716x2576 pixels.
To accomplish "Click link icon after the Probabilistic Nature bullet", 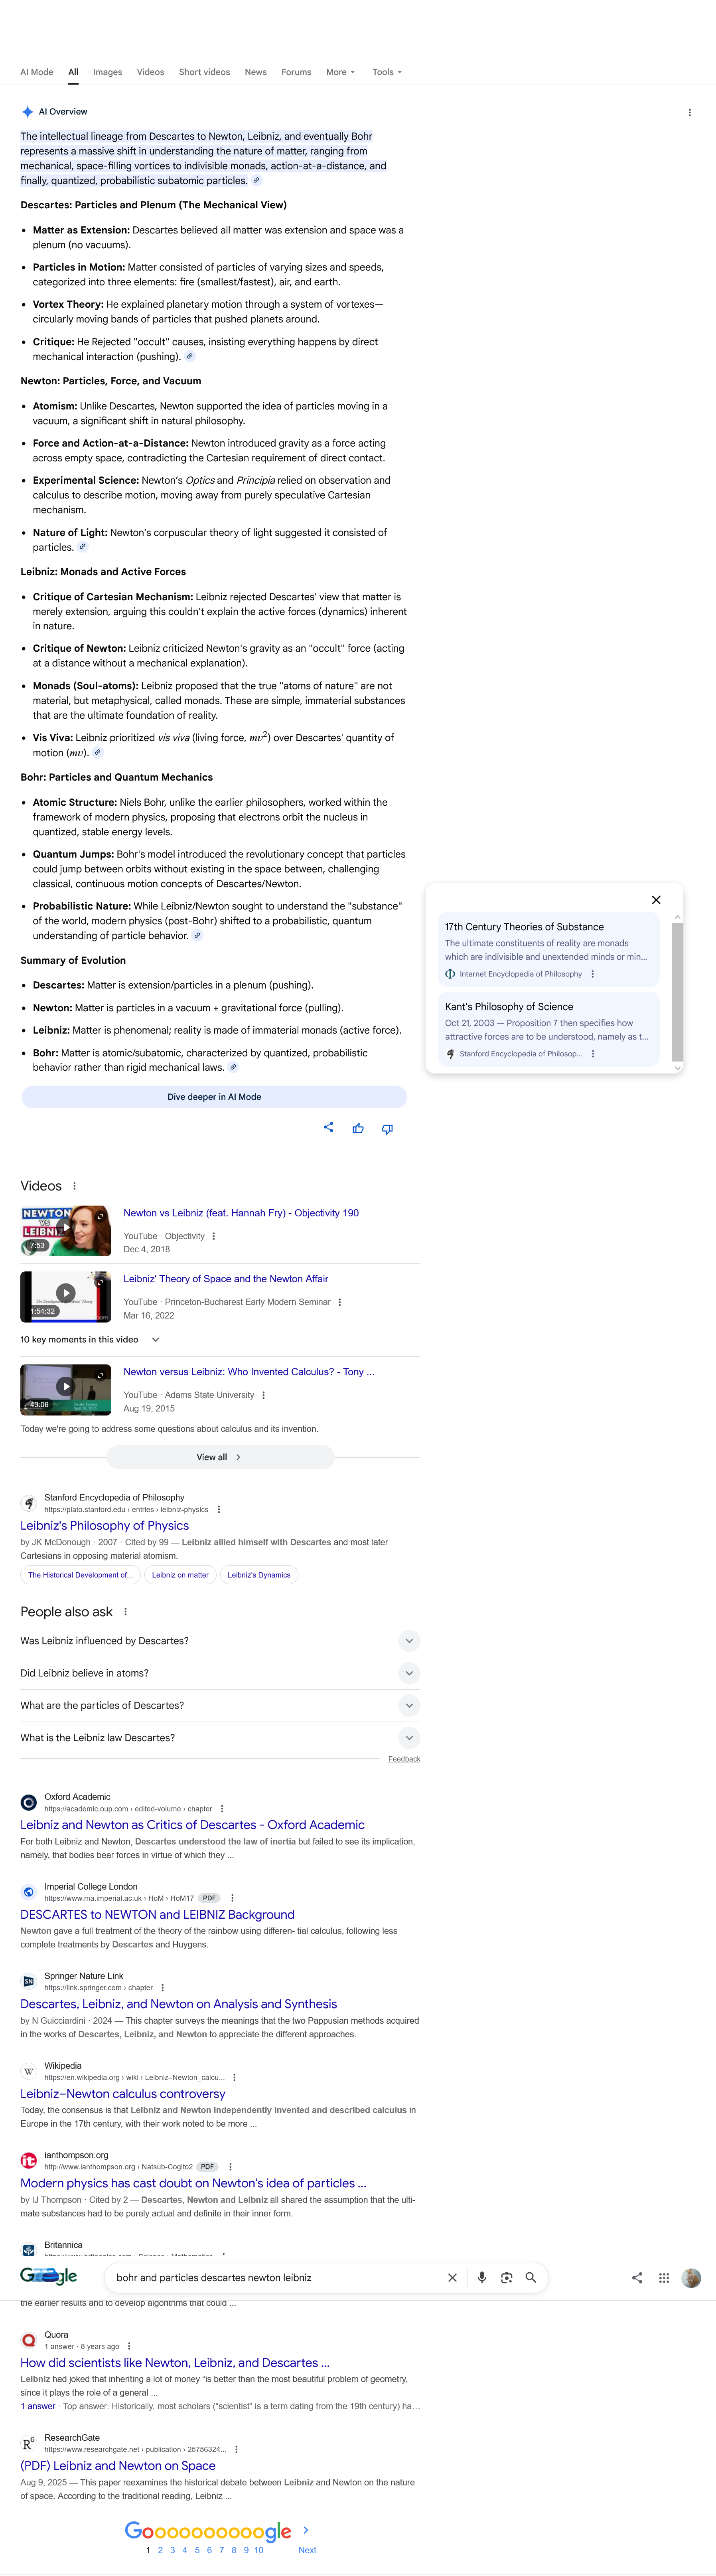I will [197, 936].
